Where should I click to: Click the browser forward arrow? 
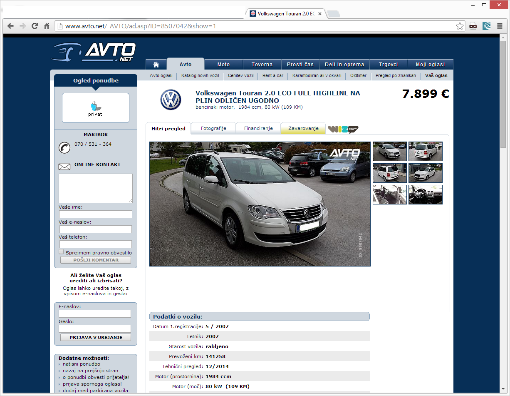[23, 26]
